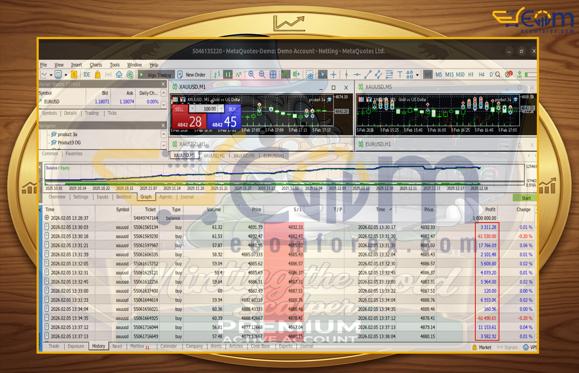Viewport: 579px width, 373px height.
Task: Toggle chart shift icon
Action: point(296,74)
